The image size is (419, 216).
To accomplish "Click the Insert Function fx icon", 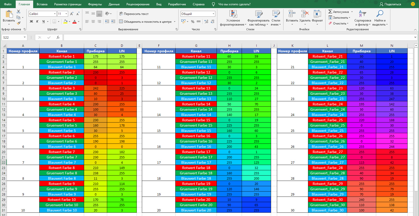I will pyautogui.click(x=58, y=37).
